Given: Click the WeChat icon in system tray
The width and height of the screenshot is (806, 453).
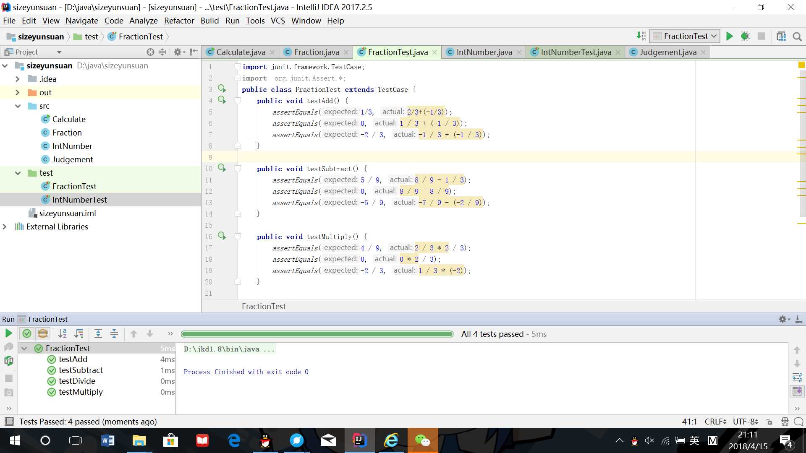Looking at the screenshot, I should [422, 441].
